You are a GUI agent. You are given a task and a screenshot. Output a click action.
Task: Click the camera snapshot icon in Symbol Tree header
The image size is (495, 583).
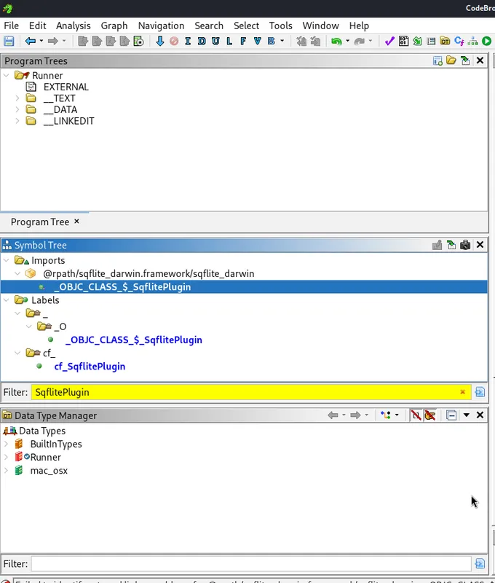[x=465, y=245]
